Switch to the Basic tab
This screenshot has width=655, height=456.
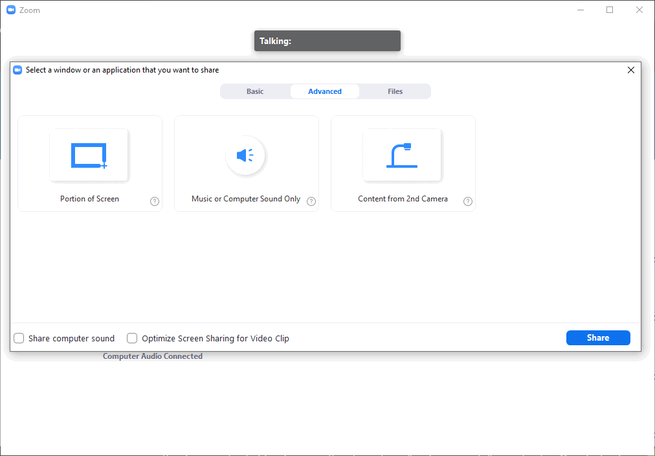click(254, 91)
